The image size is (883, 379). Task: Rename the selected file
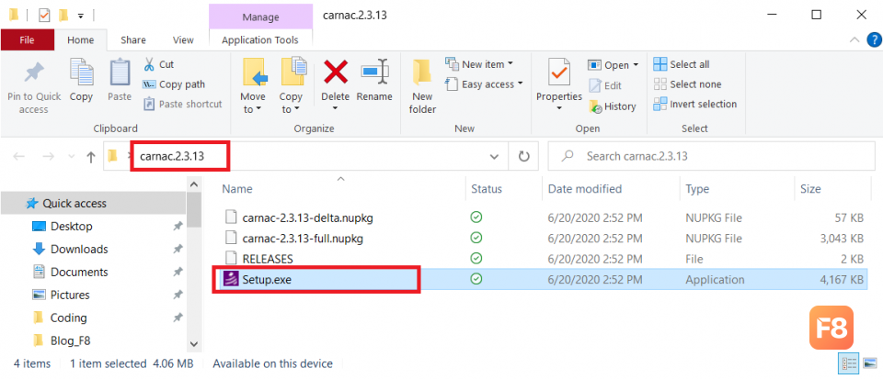tap(374, 80)
